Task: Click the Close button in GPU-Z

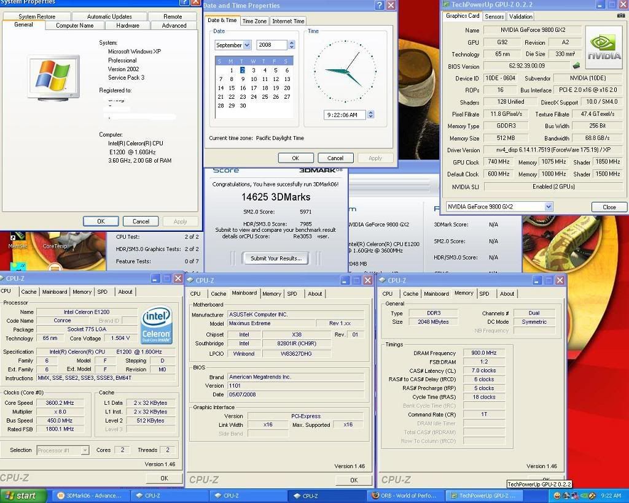Action: pos(609,207)
